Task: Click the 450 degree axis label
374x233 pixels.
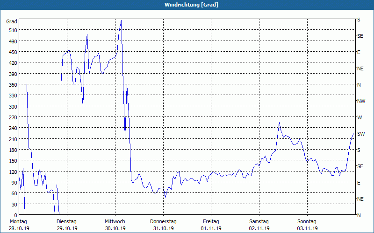Action: click(x=13, y=52)
